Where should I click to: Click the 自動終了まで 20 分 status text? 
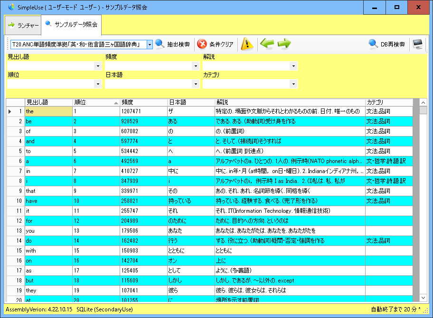coord(395,309)
